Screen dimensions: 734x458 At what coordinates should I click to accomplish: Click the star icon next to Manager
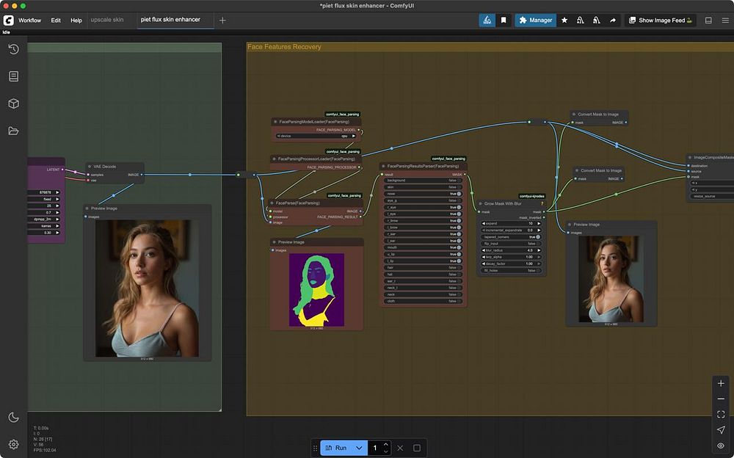(x=564, y=21)
